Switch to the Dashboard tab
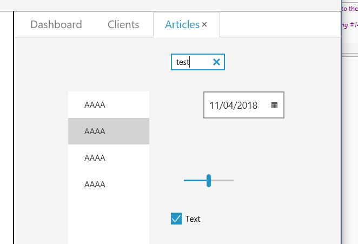Image resolution: width=358 pixels, height=244 pixels. tap(56, 24)
